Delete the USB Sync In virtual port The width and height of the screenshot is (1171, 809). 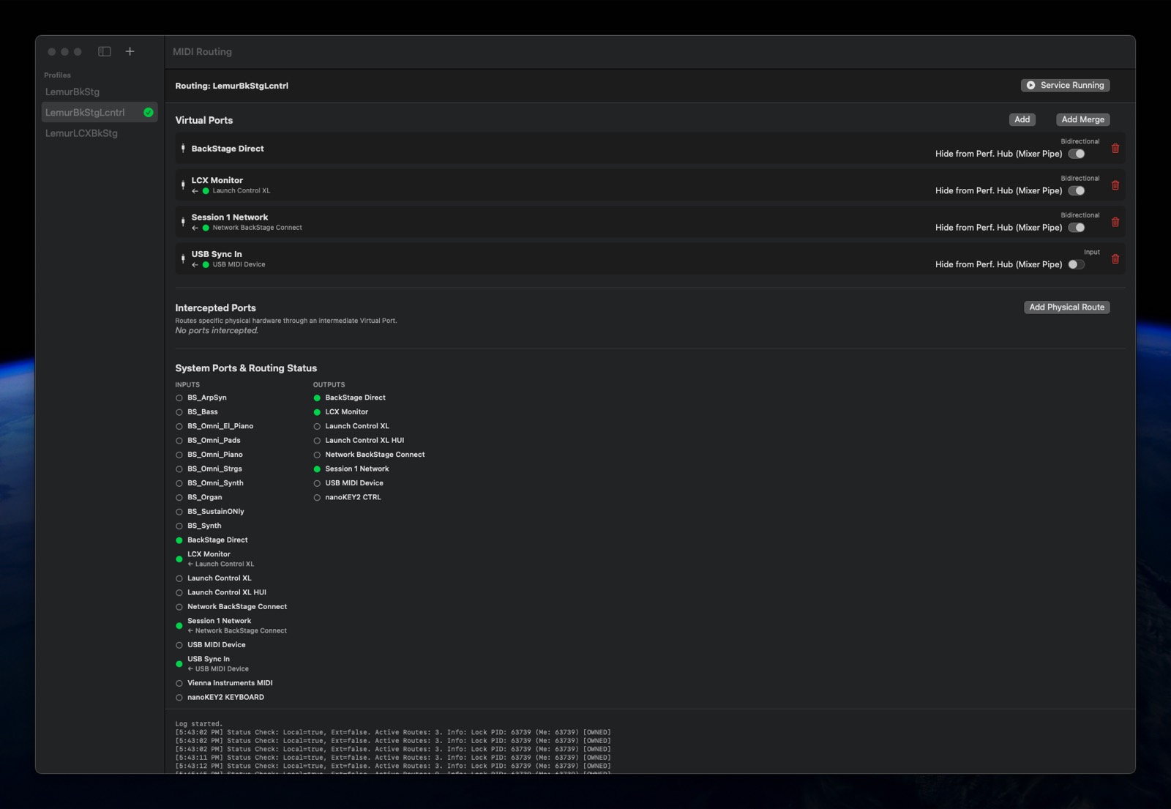(x=1115, y=258)
